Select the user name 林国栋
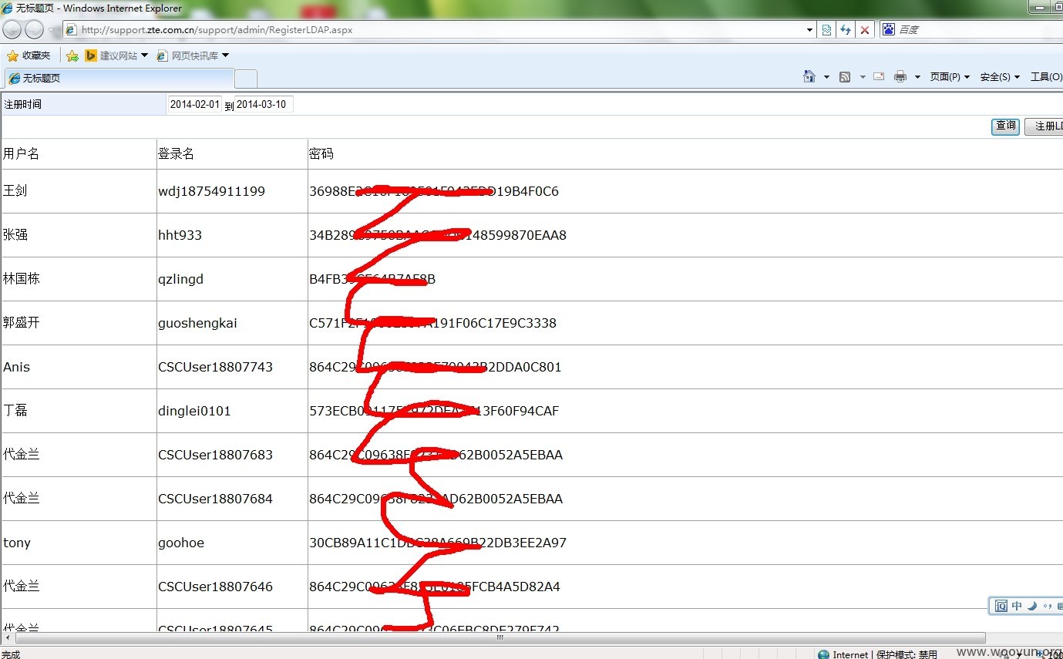Viewport: 1063px width, 659px height. click(22, 278)
